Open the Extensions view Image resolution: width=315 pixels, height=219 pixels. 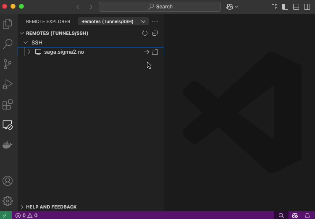pyautogui.click(x=8, y=104)
